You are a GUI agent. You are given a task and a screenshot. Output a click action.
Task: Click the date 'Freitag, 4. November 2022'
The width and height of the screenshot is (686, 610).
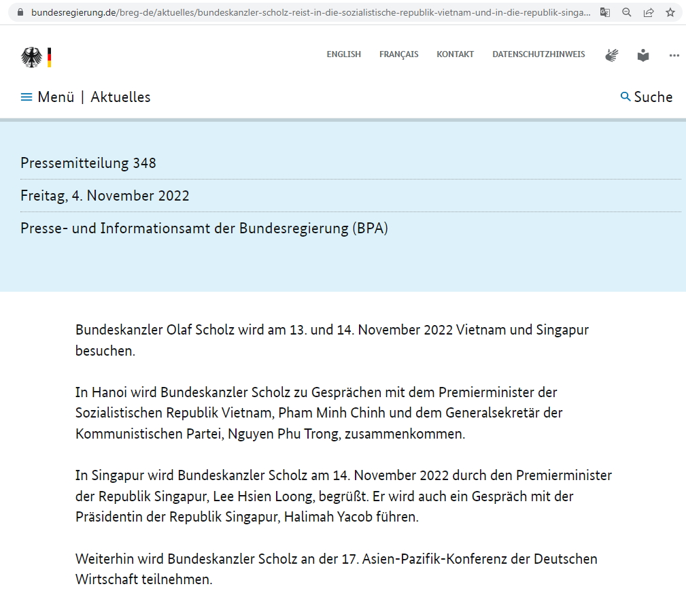[x=105, y=196]
